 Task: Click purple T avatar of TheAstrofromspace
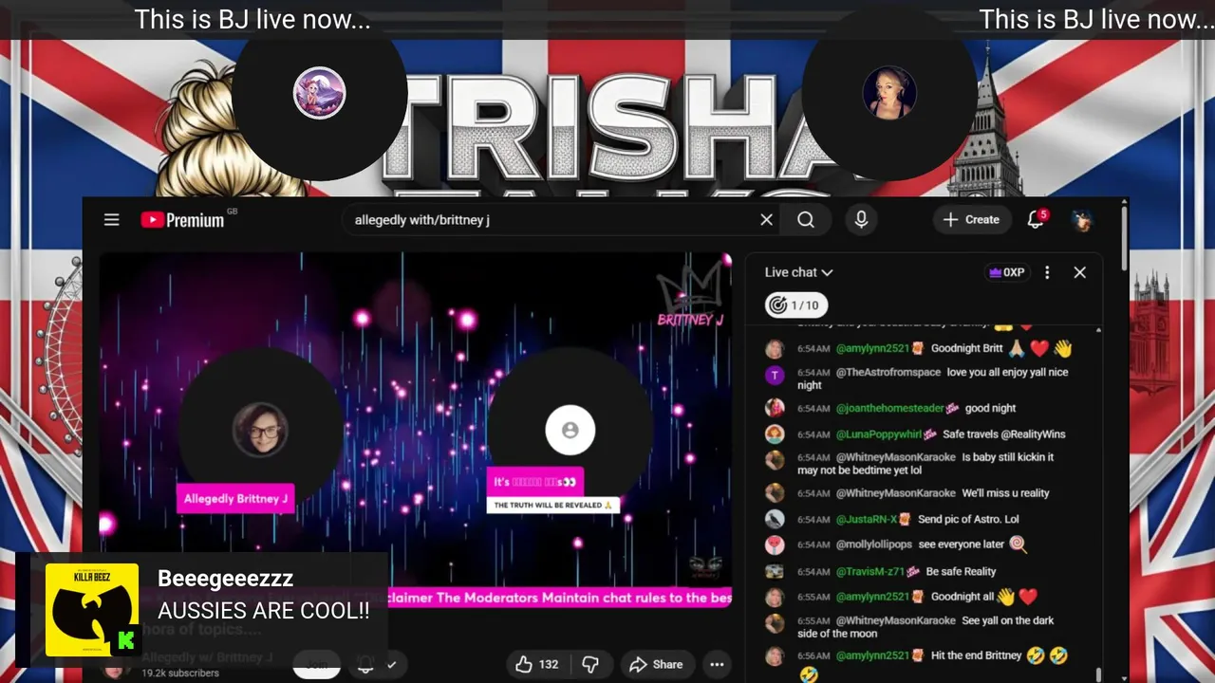pos(776,375)
